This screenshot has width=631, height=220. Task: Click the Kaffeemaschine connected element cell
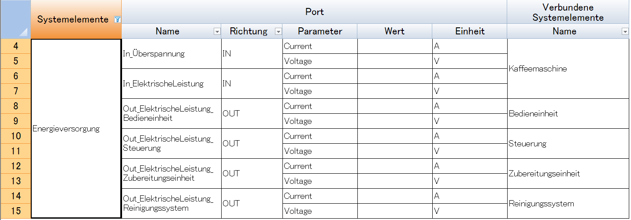[x=568, y=69]
